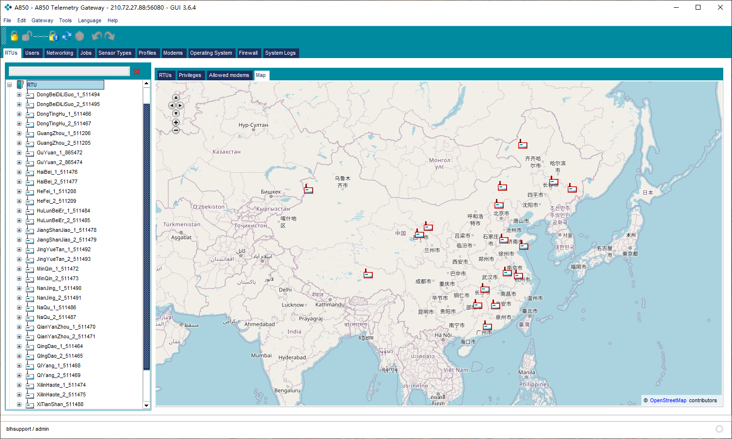Image resolution: width=732 pixels, height=439 pixels.
Task: Open the Gateway menu
Action: pyautogui.click(x=42, y=20)
